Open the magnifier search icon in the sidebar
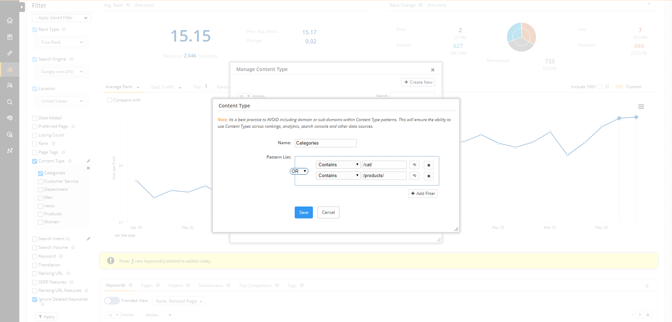Screen dimensions: 672x322 coord(10,102)
